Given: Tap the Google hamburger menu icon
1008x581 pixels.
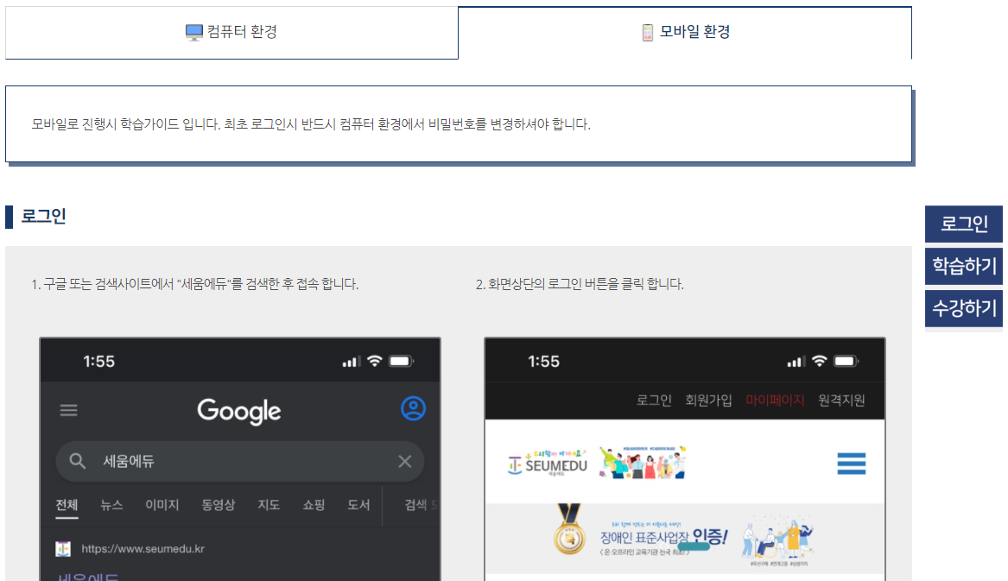Looking at the screenshot, I should 69,410.
